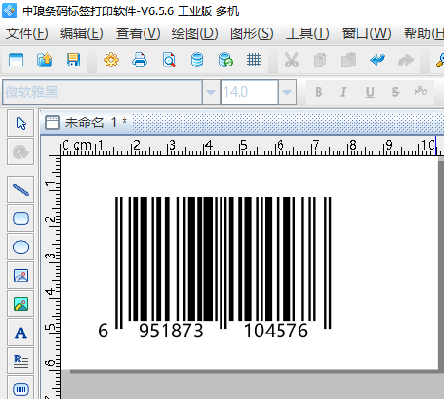Viewport: 444px width, 399px height.
Task: Open the 工具(T) menu
Action: [x=308, y=33]
